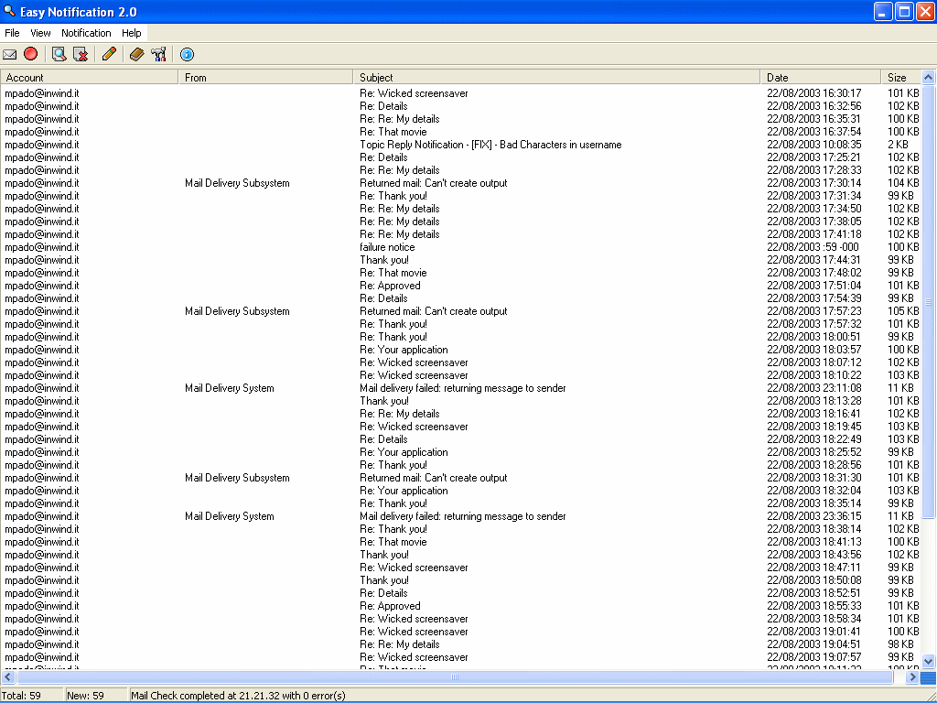
Task: Select 'Re: That movie' dated 18:41:13
Action: [461, 542]
